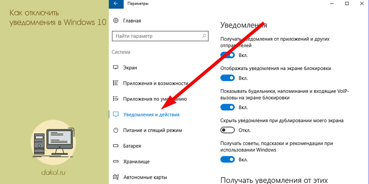Go back with the arrow button
The height and width of the screenshot is (184, 369).
(116, 3)
